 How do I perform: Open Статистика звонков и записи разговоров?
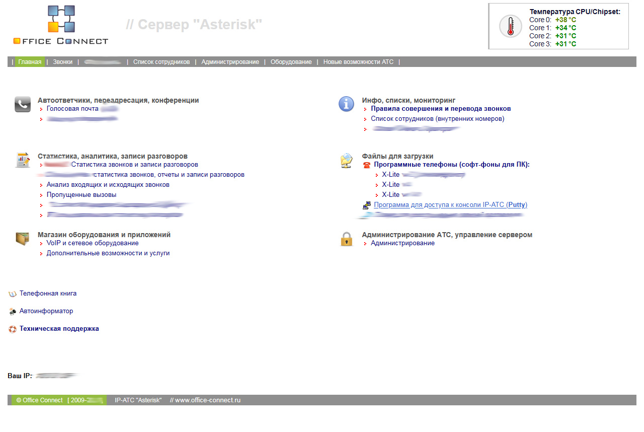[135, 165]
